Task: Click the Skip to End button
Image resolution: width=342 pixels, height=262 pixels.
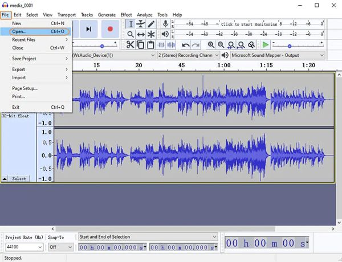Action: point(88,29)
